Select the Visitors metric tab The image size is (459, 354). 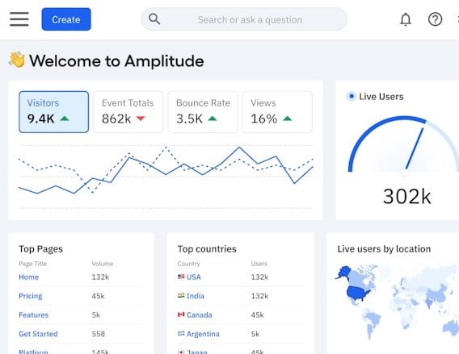[54, 112]
